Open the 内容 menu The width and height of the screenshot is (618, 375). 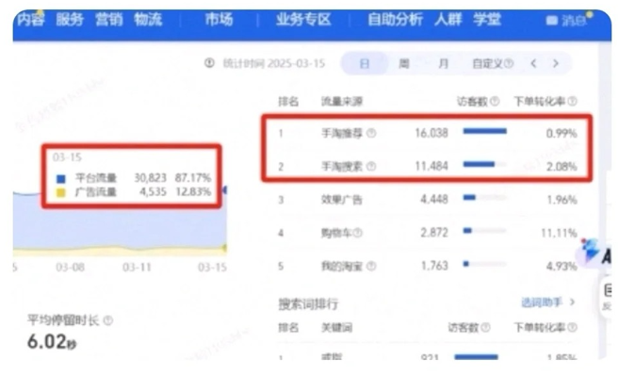click(31, 19)
